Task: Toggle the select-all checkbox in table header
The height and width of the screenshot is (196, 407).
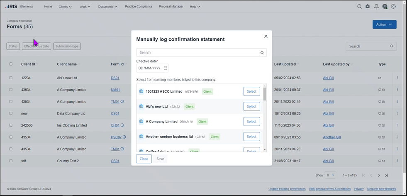Action: point(11,64)
